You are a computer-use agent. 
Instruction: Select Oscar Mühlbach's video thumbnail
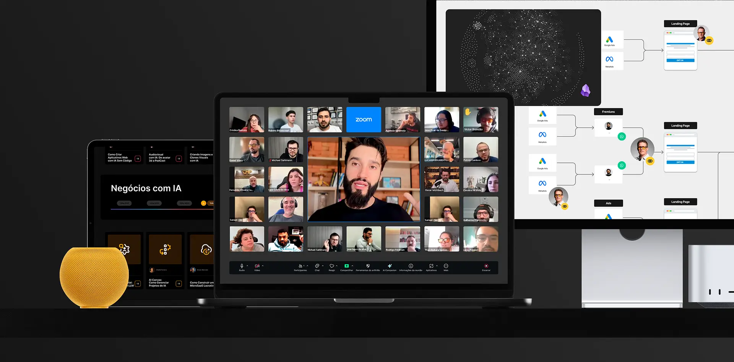click(x=442, y=179)
